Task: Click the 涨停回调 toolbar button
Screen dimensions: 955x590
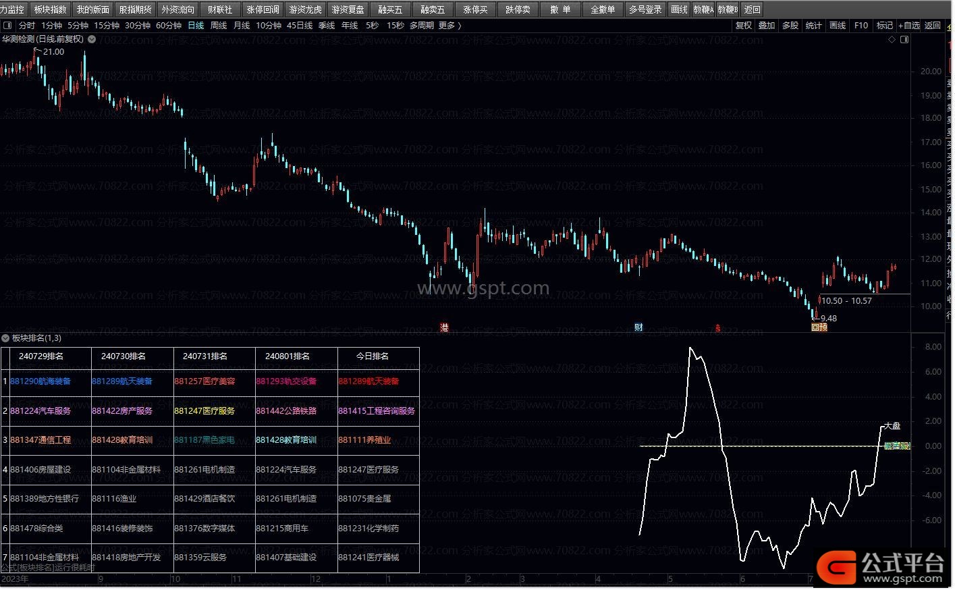Action: click(263, 9)
